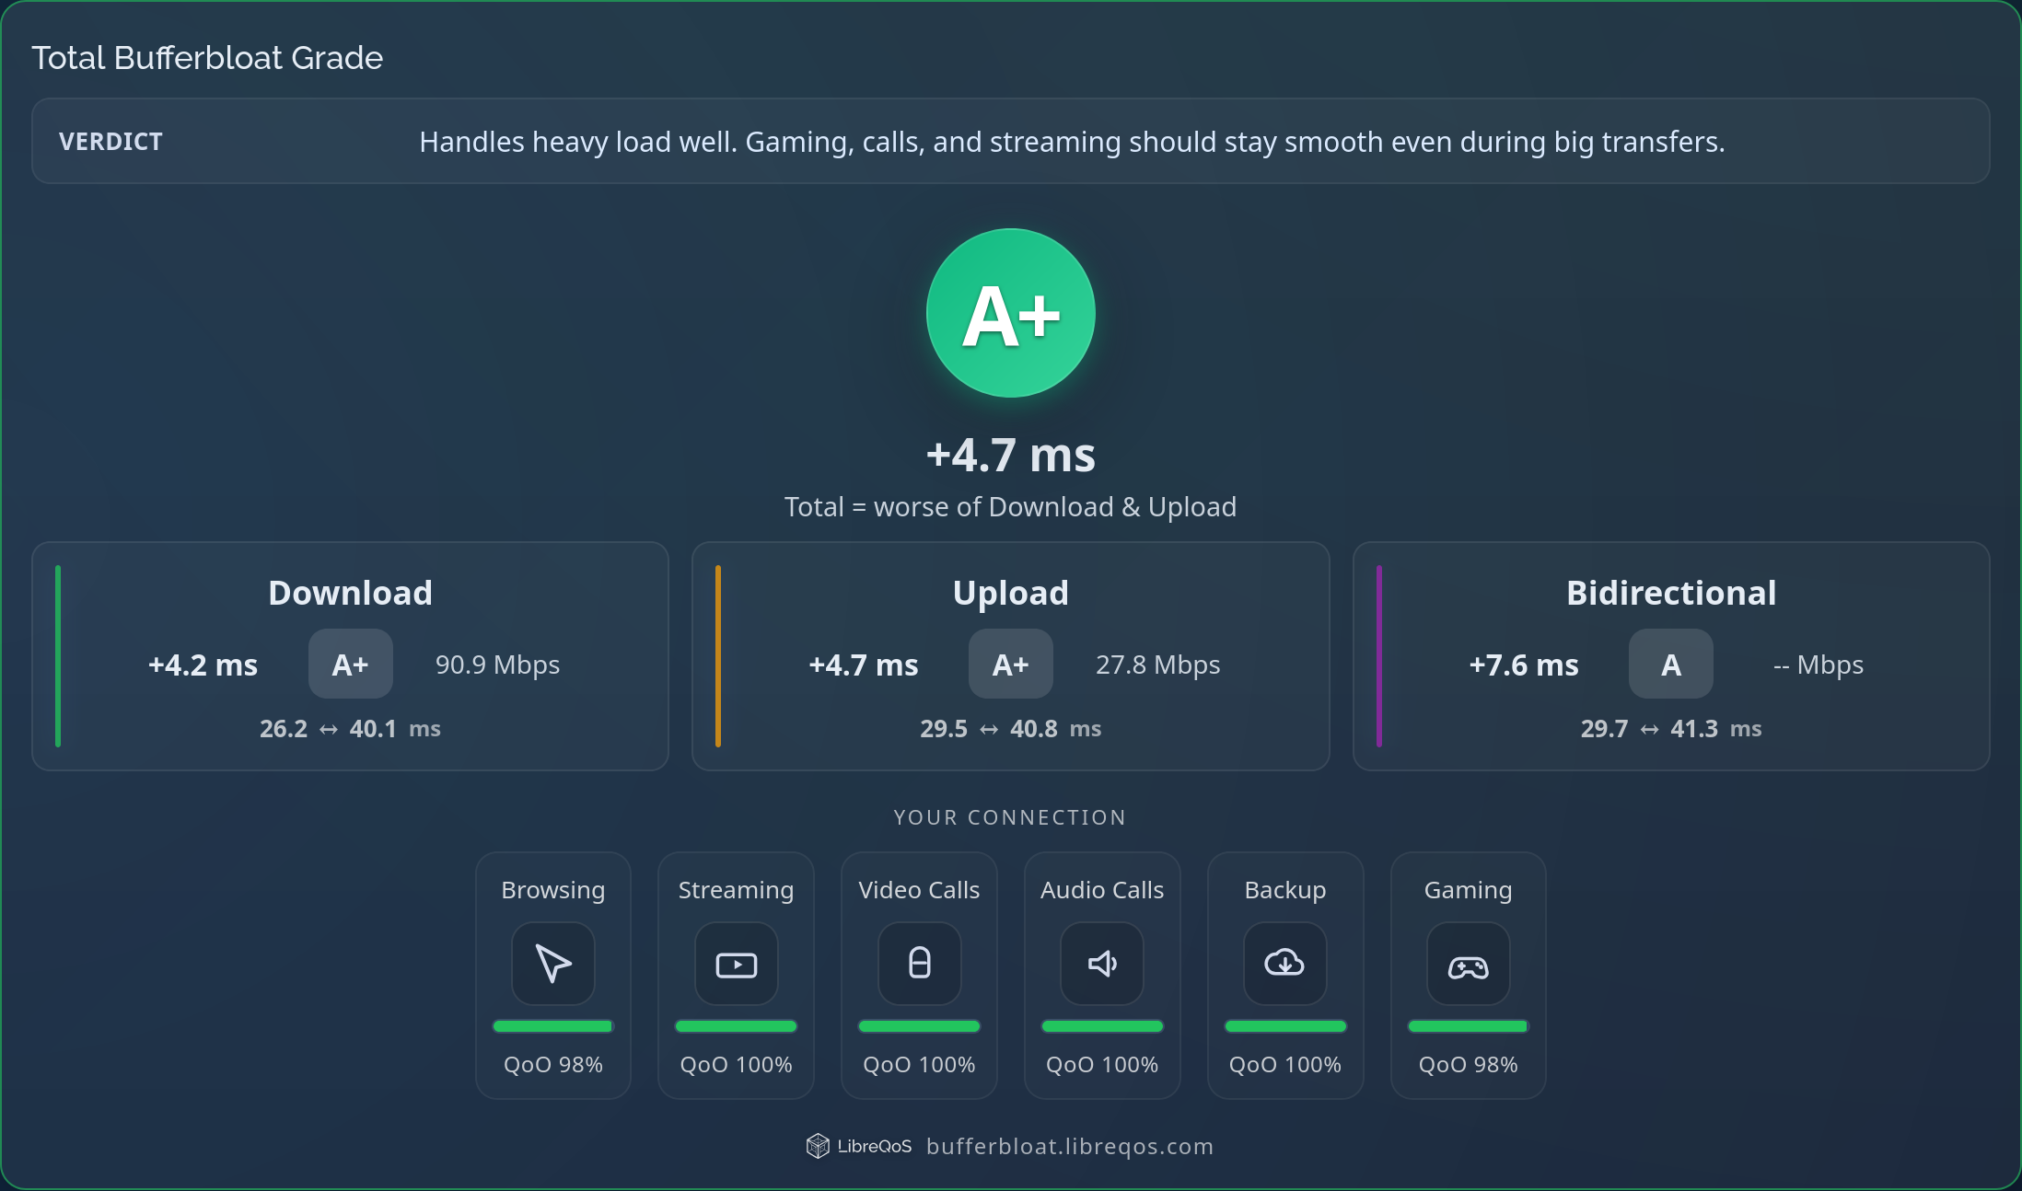Click the Bidirectional A grade badge
This screenshot has height=1191, width=2022.
click(x=1670, y=664)
